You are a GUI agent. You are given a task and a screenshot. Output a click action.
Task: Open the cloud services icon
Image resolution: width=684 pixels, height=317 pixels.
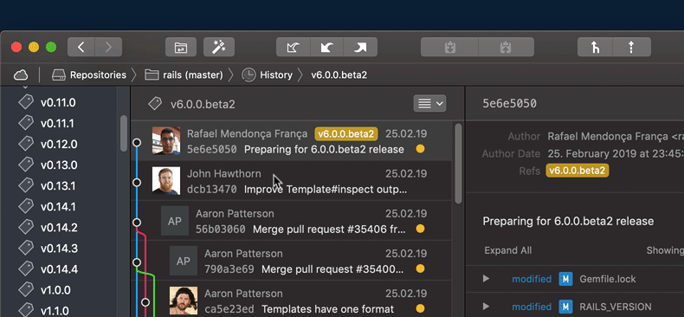[21, 75]
